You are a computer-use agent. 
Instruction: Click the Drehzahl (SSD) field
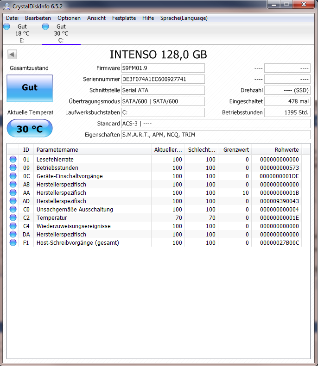coord(287,90)
